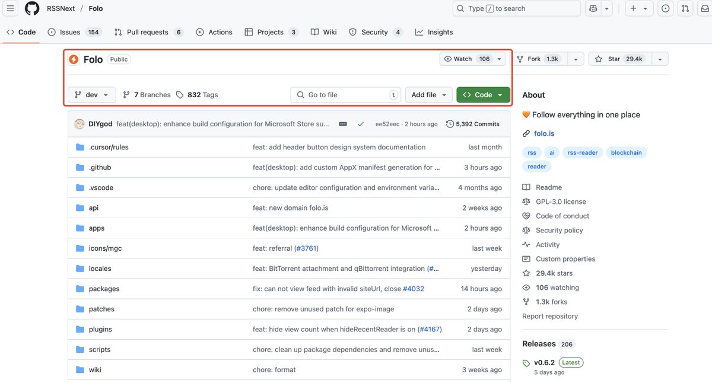
Task: Click the GitHub octocat logo
Action: point(32,8)
